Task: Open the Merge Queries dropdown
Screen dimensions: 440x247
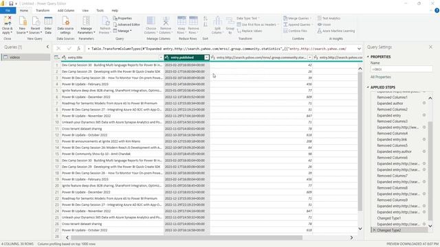Action: [x=297, y=19]
